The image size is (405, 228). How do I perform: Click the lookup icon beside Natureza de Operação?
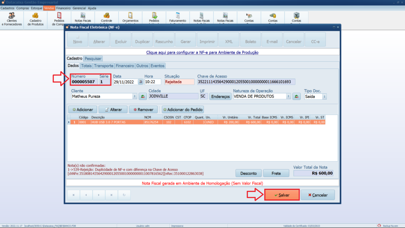pyautogui.click(x=296, y=96)
